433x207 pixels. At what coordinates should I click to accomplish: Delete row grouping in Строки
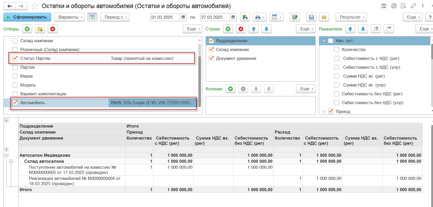(241, 29)
